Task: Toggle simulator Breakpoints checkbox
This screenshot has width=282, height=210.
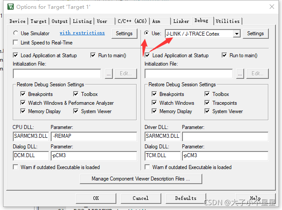Action: click(x=23, y=94)
